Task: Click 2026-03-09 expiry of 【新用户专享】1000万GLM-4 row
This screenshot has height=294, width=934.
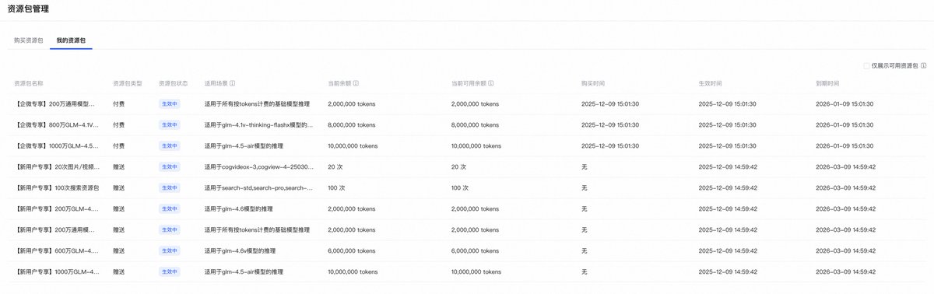Action: click(845, 271)
